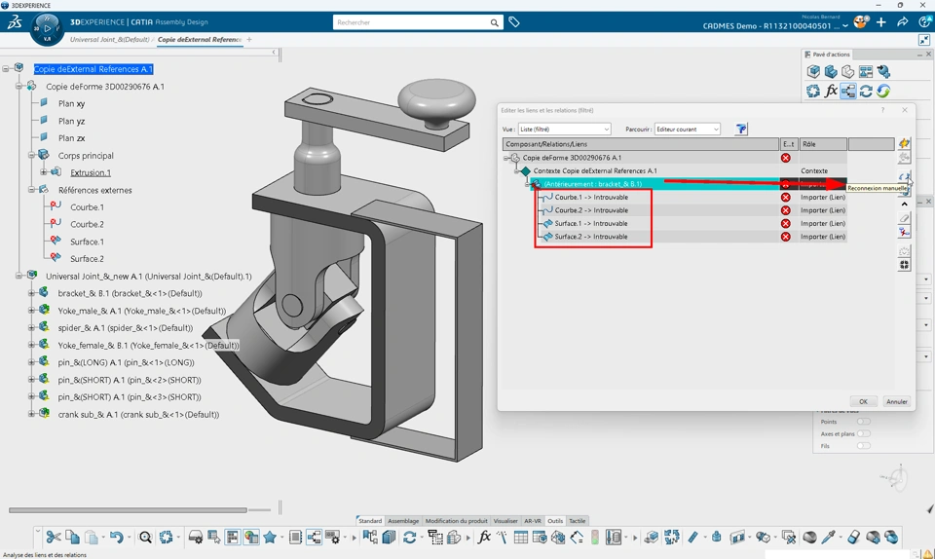Image resolution: width=935 pixels, height=559 pixels.
Task: Click the Composant/Relations/Liens column header
Action: point(641,144)
